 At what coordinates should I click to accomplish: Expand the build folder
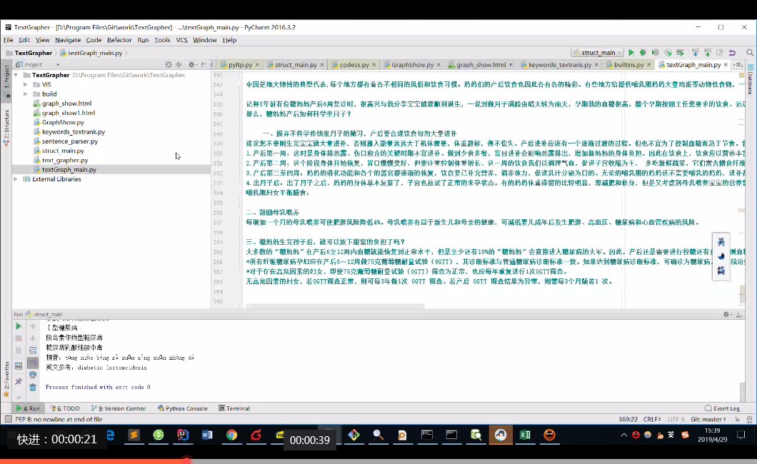26,94
